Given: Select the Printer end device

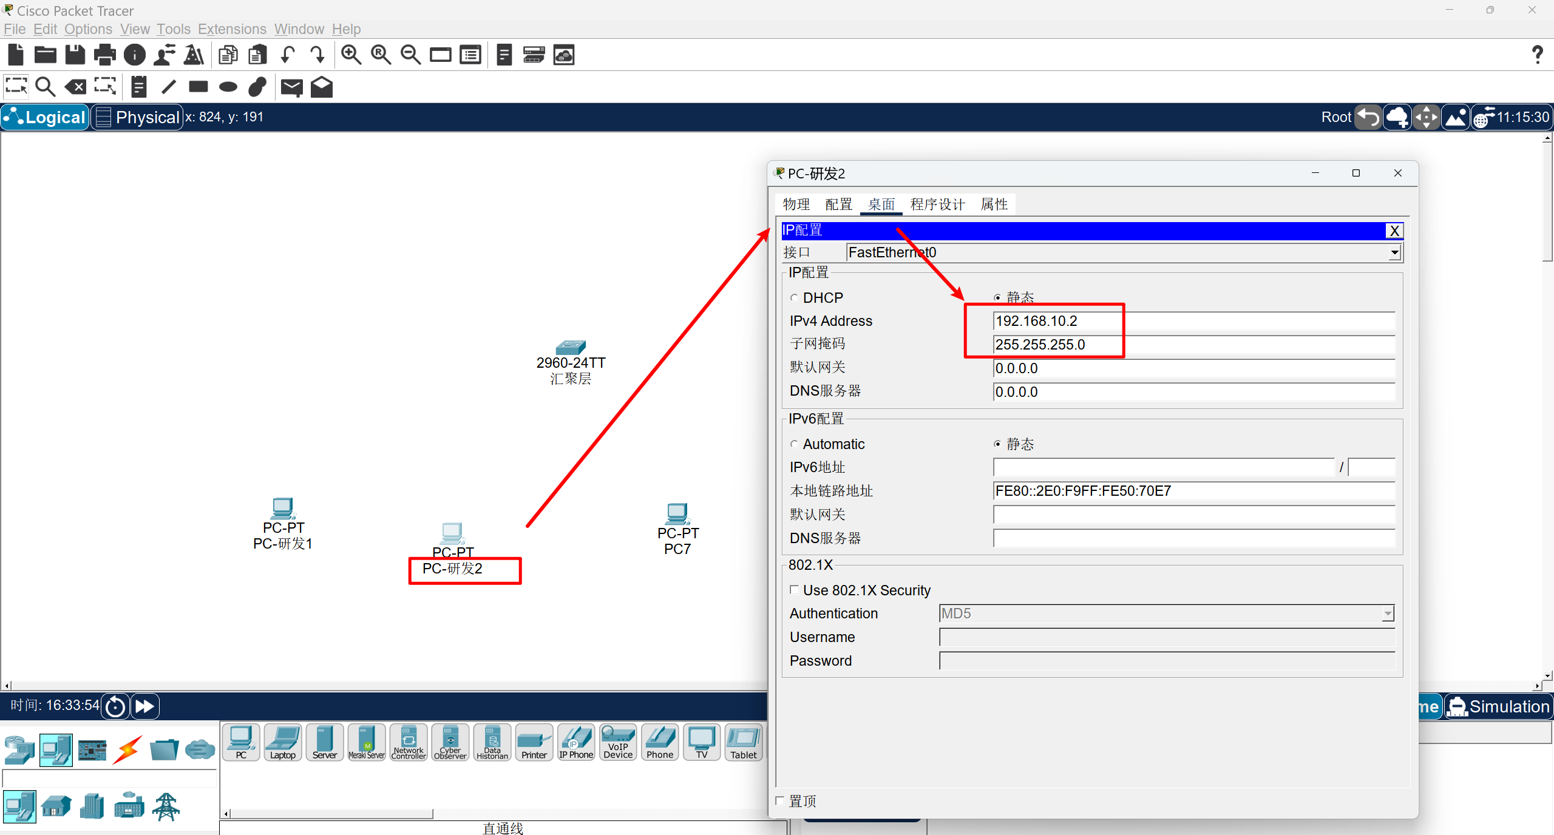Looking at the screenshot, I should coord(534,742).
